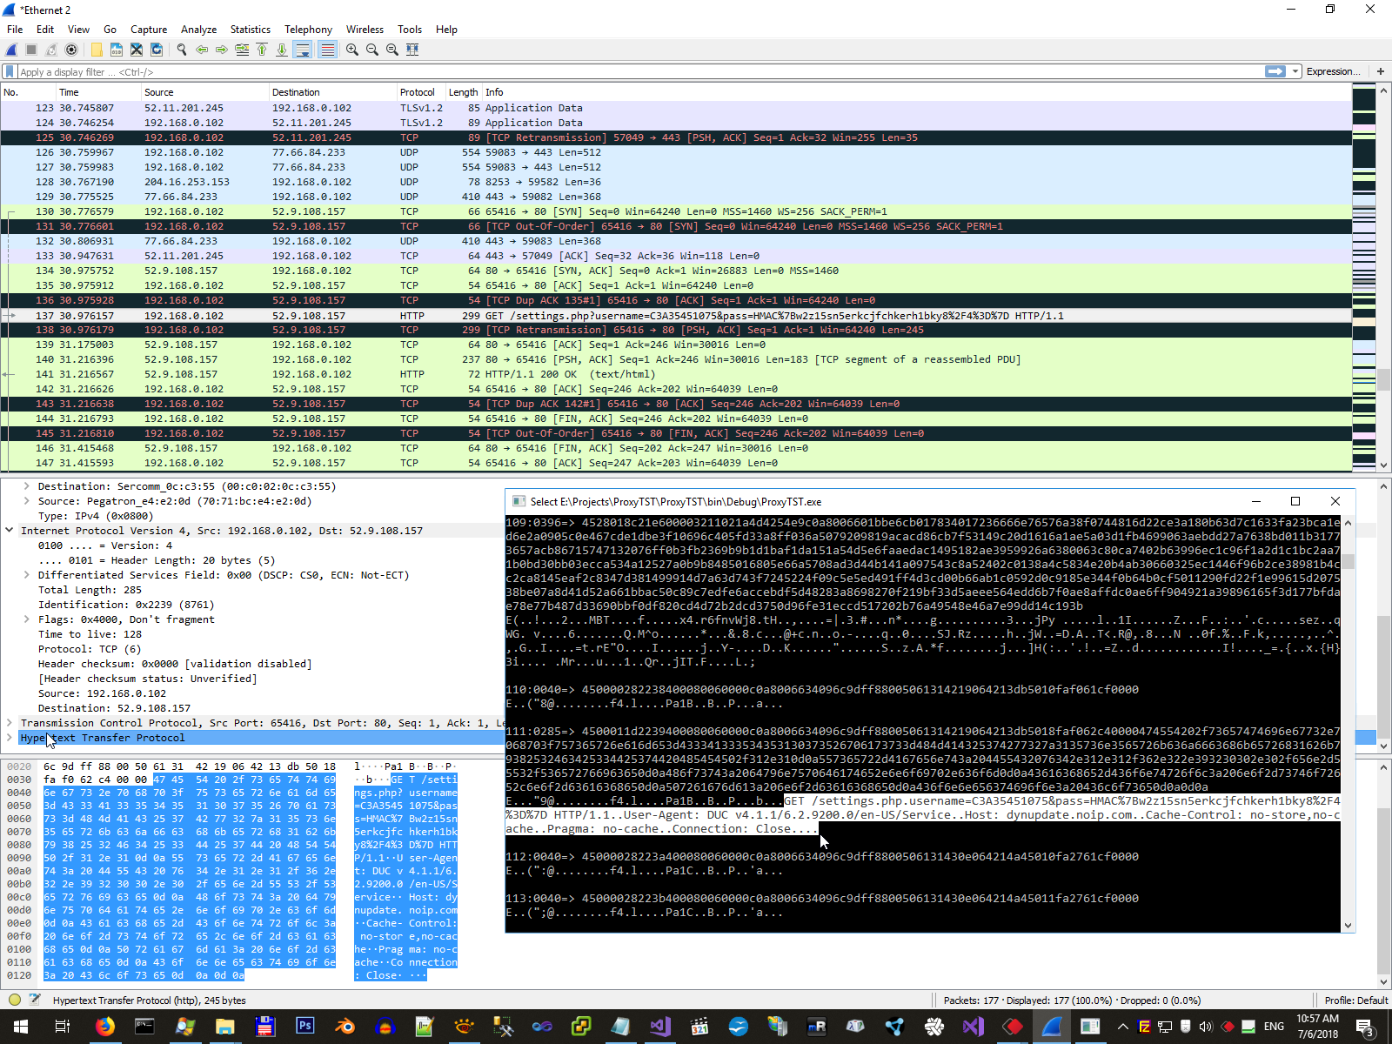Apply the display filter arrow button
This screenshot has width=1392, height=1044.
click(x=1275, y=71)
